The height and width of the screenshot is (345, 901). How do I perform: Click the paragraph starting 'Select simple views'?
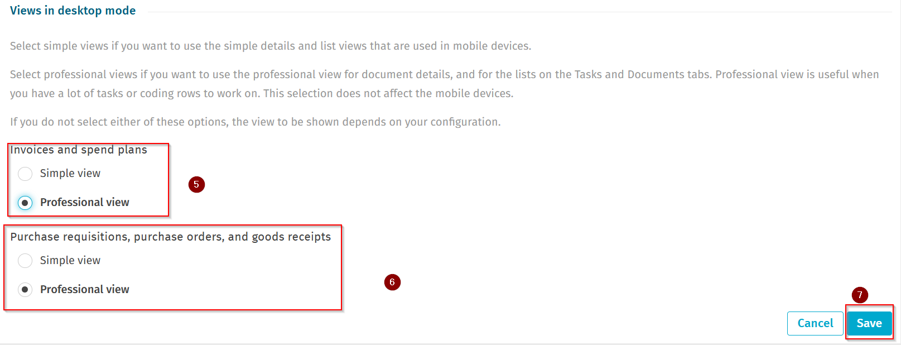click(x=271, y=46)
